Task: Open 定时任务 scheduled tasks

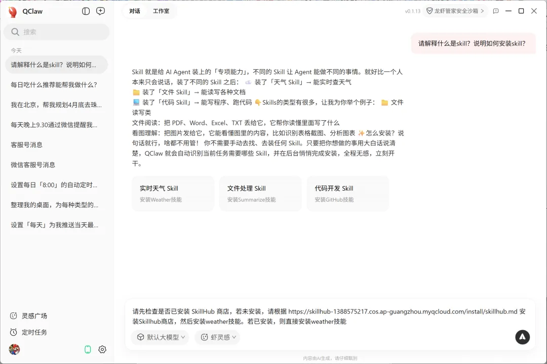Action: 28,332
